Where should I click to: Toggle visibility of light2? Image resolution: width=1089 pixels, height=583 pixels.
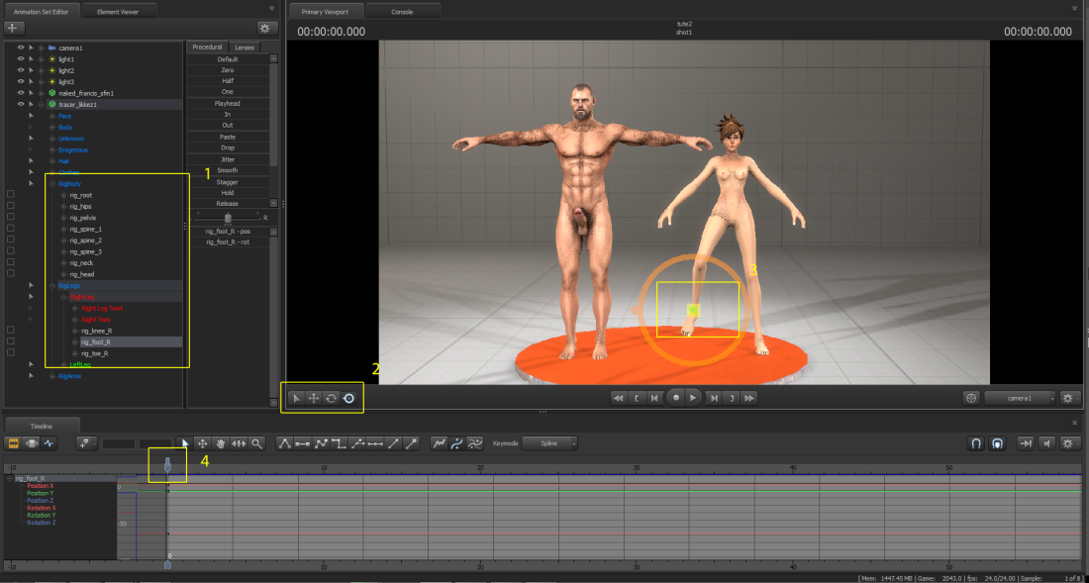click(20, 70)
